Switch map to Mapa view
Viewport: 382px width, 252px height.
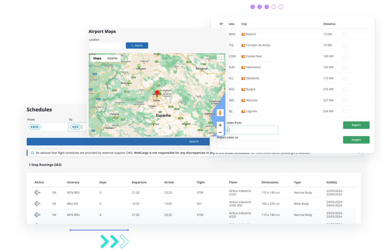(97, 58)
